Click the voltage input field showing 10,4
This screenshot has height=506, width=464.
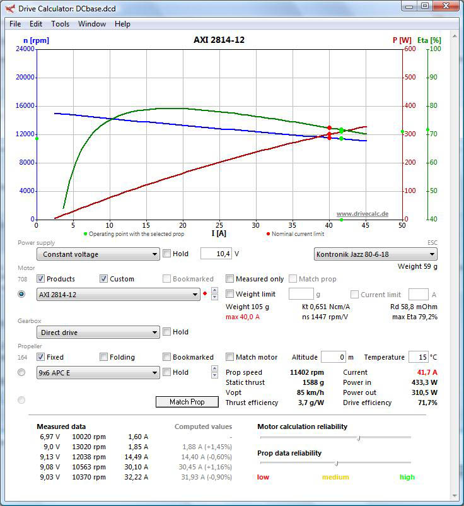[216, 254]
